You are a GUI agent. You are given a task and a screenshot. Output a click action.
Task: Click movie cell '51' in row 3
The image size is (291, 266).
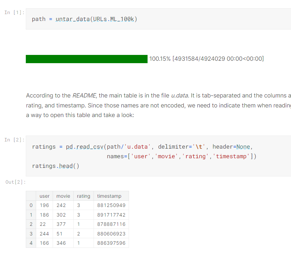63,234
